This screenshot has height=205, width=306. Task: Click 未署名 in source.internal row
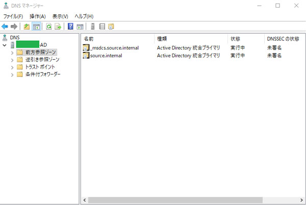click(274, 56)
